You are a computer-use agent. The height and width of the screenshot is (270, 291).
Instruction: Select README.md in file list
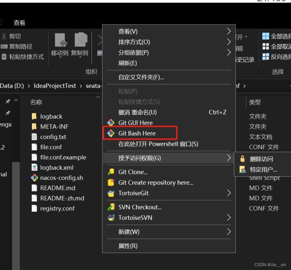click(x=58, y=188)
